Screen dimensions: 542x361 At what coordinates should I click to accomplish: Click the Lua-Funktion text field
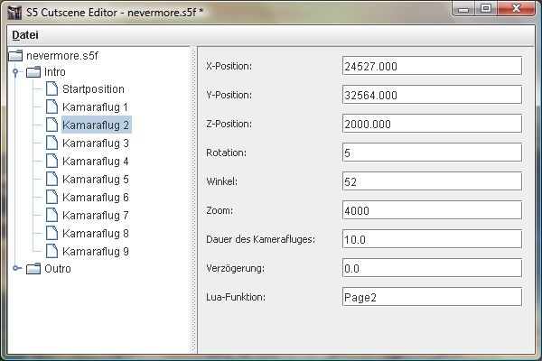[x=432, y=297]
